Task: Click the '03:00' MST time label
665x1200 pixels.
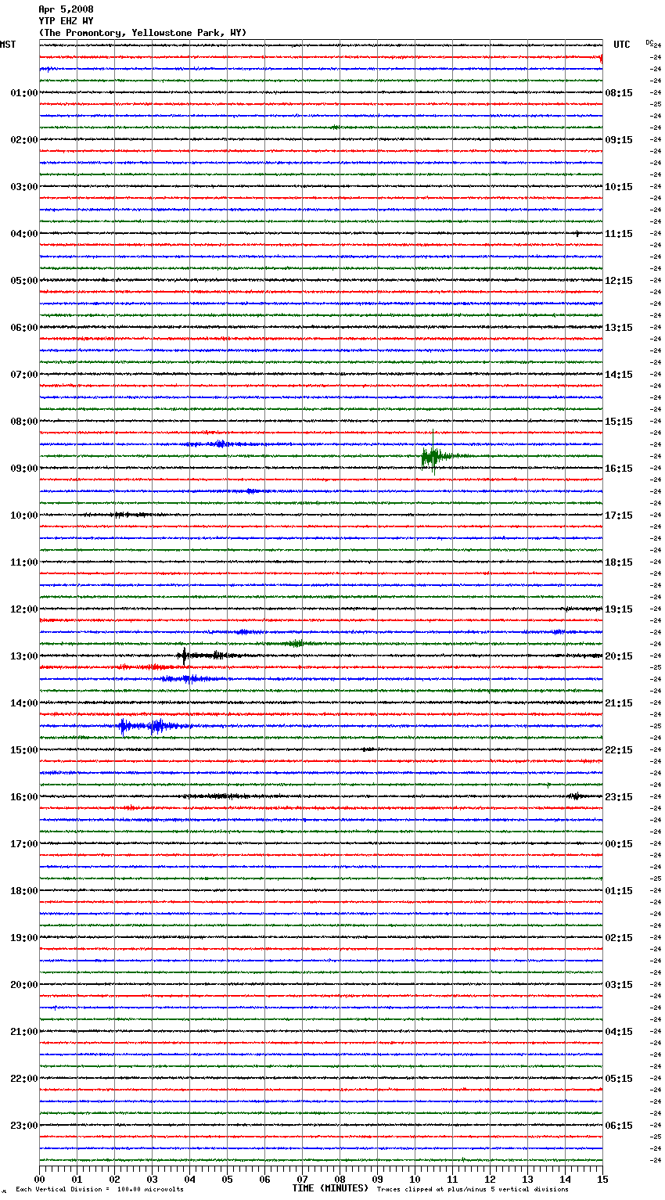Action: coord(24,187)
